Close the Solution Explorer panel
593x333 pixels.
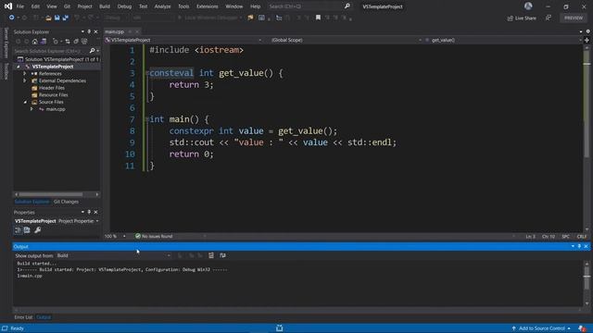click(x=95, y=31)
